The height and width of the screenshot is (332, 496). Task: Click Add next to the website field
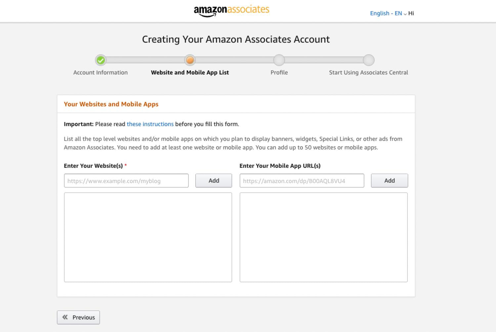coord(213,180)
